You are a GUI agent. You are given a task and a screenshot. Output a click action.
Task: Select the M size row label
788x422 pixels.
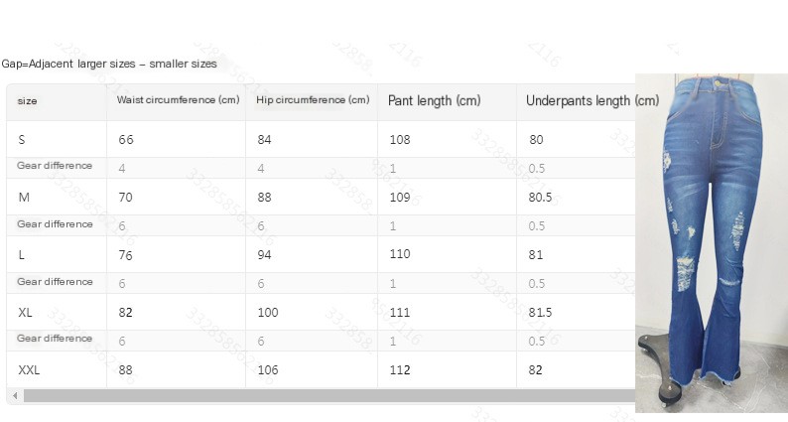(x=24, y=198)
